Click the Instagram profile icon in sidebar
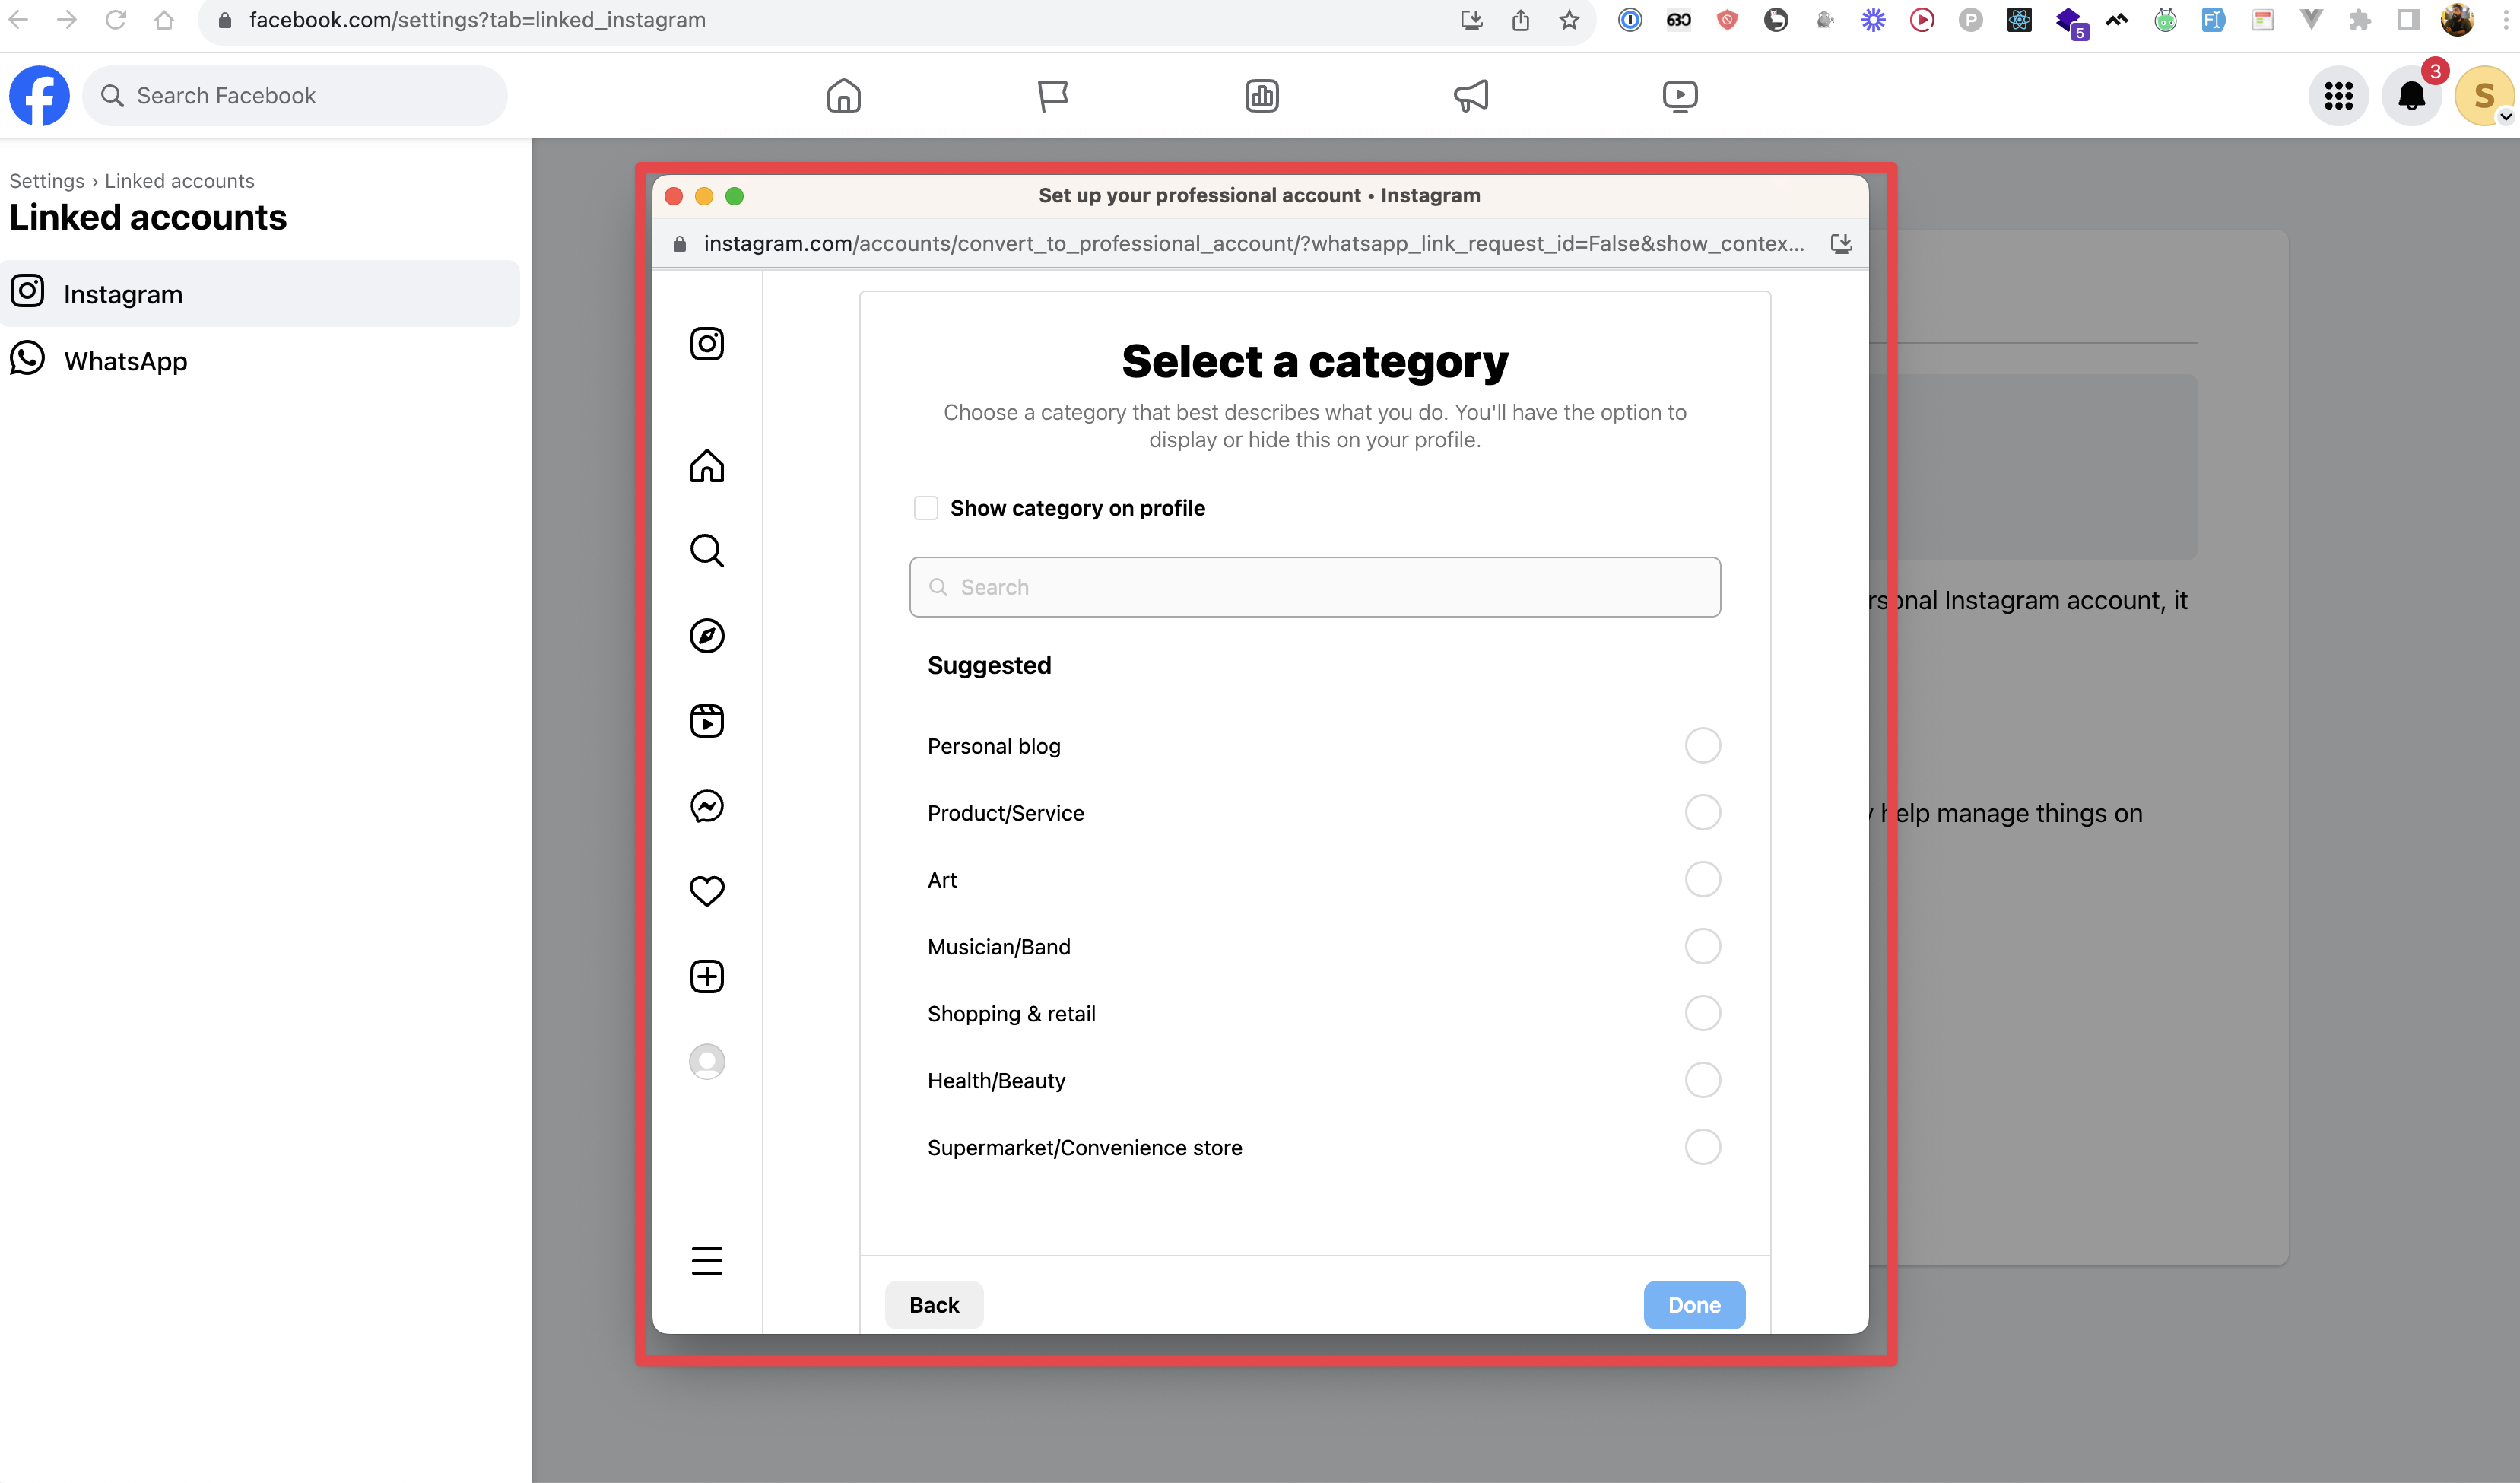This screenshot has width=2520, height=1483. [708, 1061]
